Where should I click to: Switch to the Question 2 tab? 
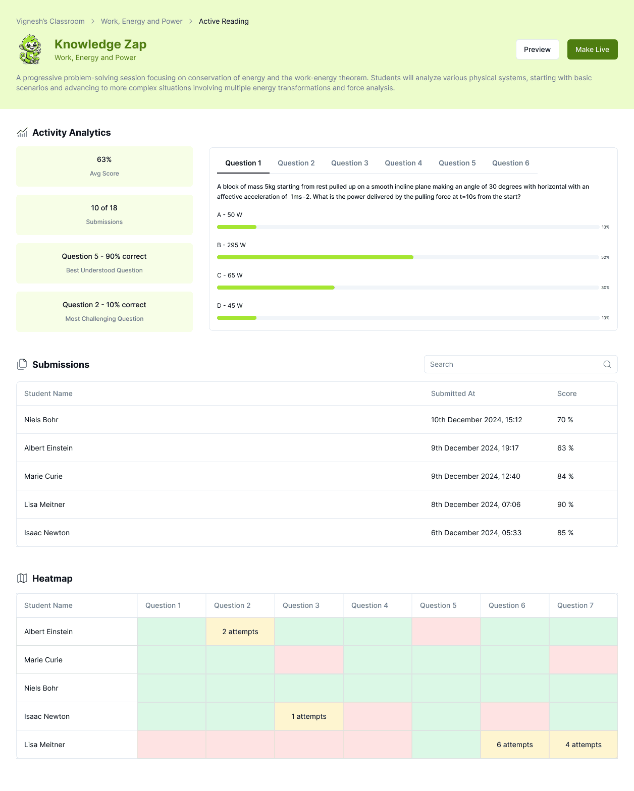296,163
